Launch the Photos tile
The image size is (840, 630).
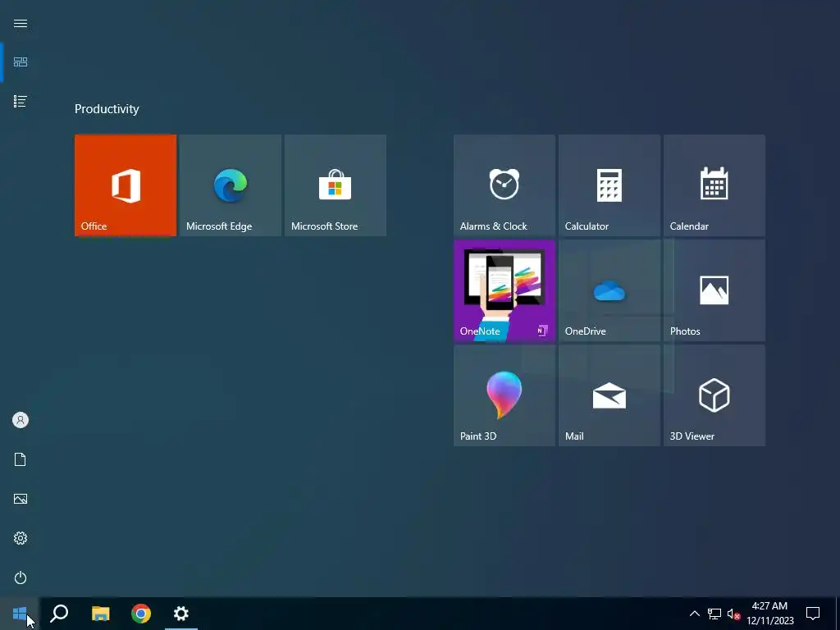tap(714, 290)
